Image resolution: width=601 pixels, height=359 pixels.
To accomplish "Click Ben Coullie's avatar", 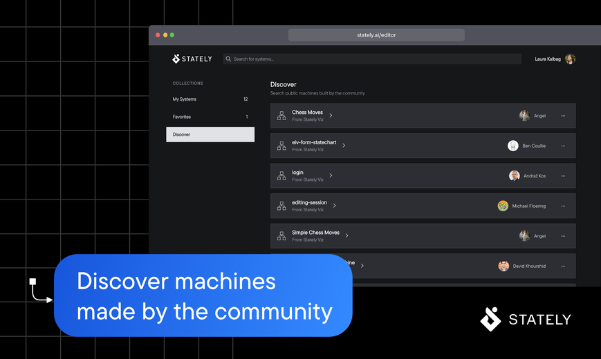I will [x=513, y=146].
